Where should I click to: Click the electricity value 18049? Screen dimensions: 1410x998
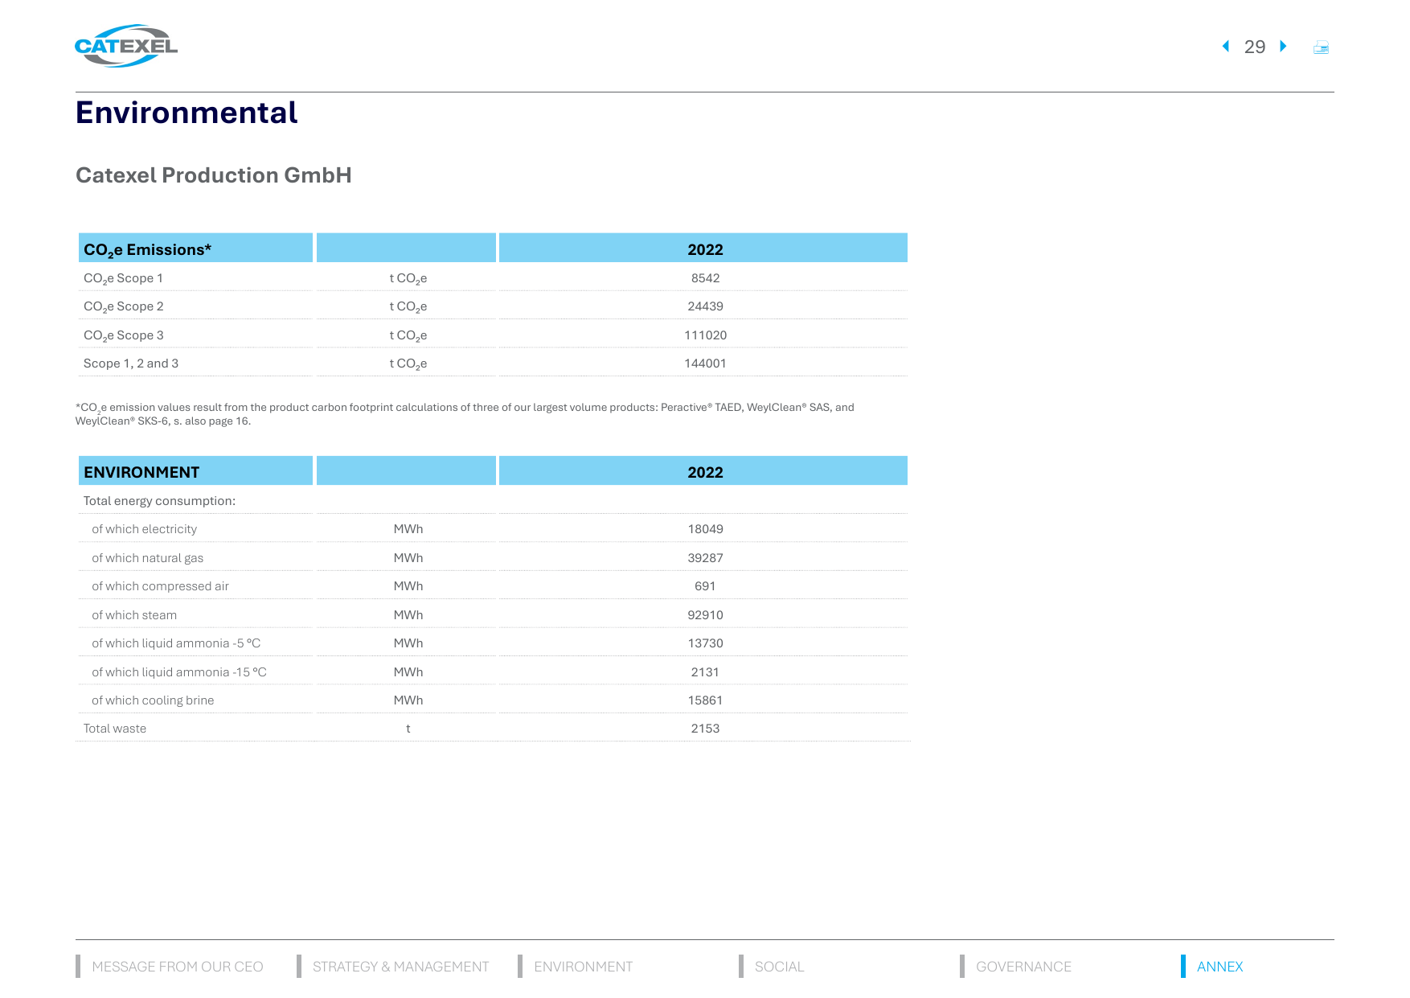[705, 529]
